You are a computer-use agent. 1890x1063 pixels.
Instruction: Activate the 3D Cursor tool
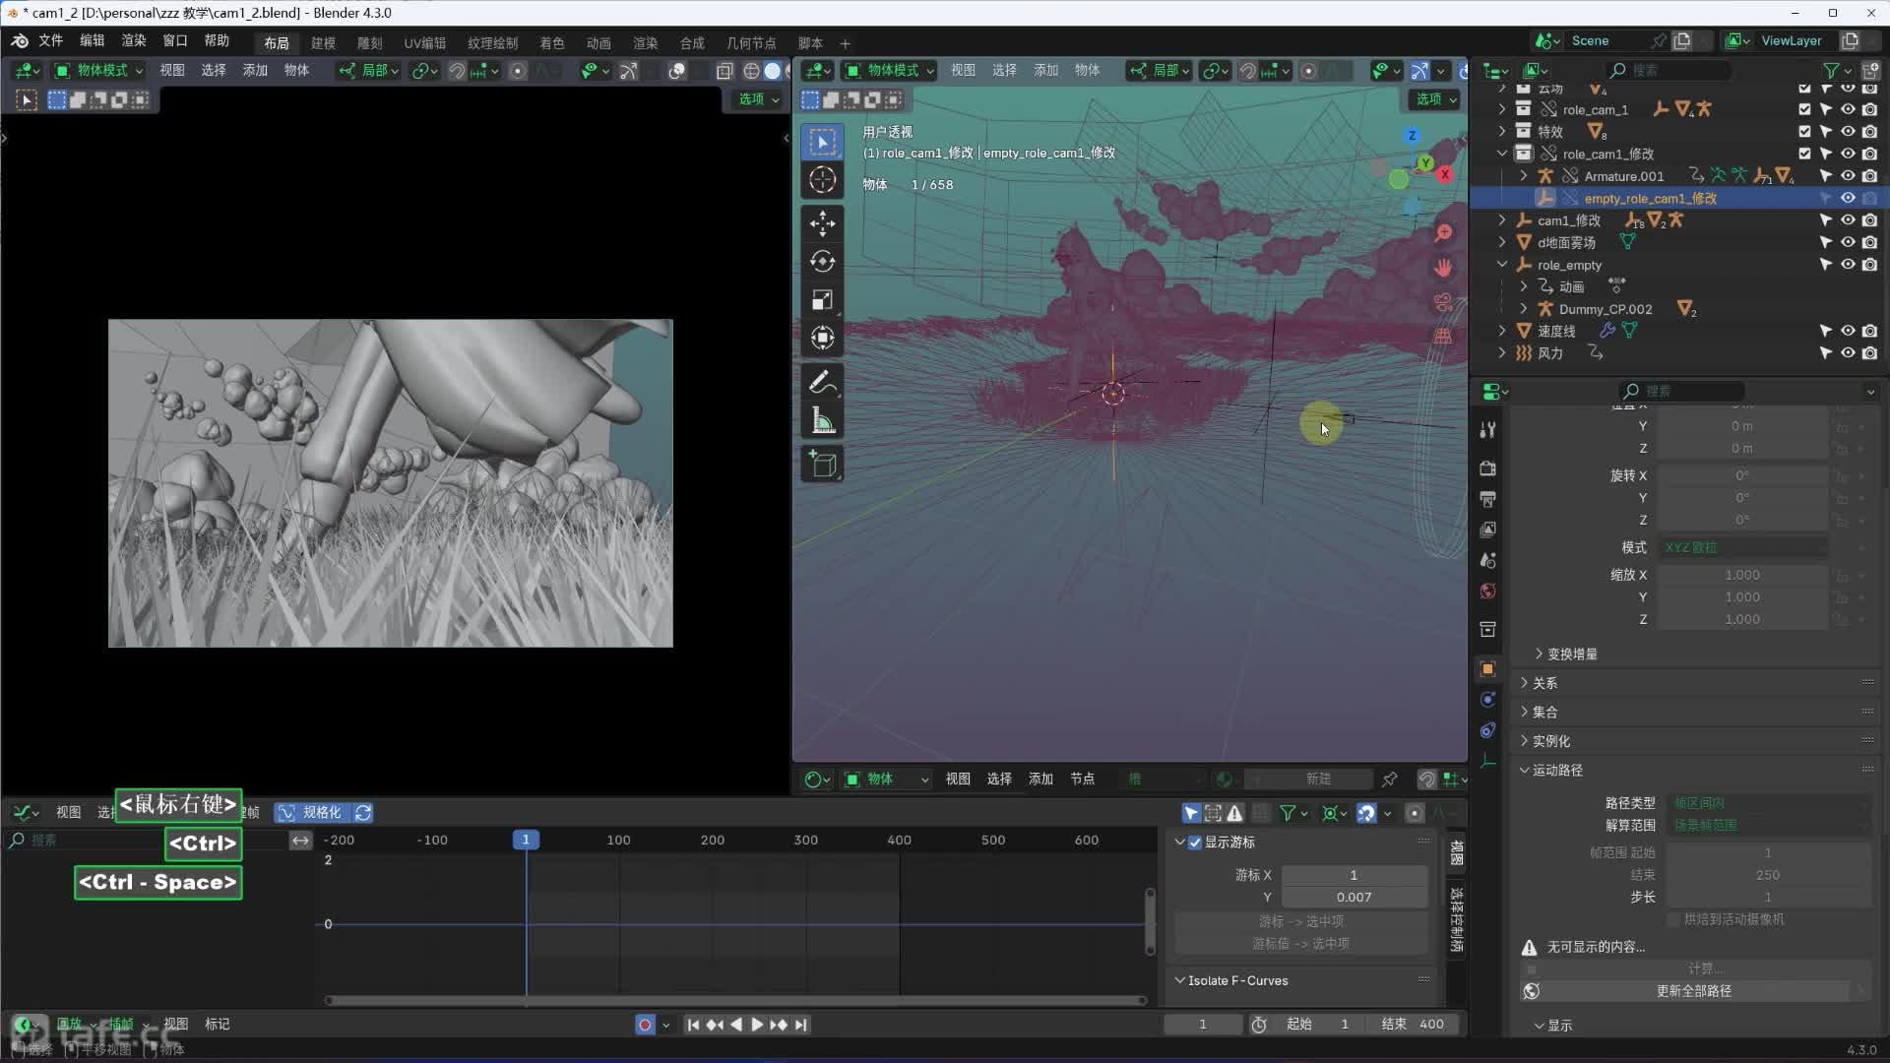822,180
